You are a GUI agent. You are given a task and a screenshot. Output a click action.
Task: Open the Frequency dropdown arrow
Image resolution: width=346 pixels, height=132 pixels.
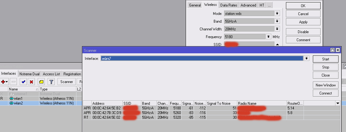coord(269,37)
